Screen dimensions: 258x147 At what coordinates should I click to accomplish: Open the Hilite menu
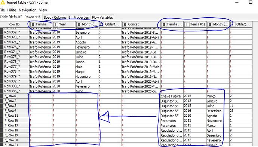[x=12, y=10]
